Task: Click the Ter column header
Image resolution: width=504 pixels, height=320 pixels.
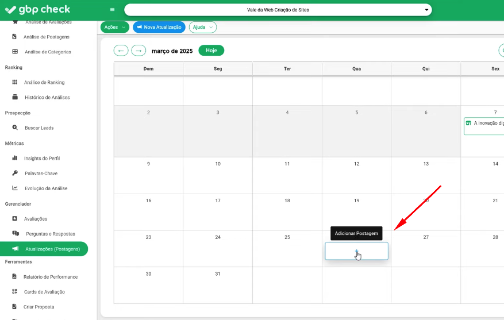Action: [x=287, y=69]
